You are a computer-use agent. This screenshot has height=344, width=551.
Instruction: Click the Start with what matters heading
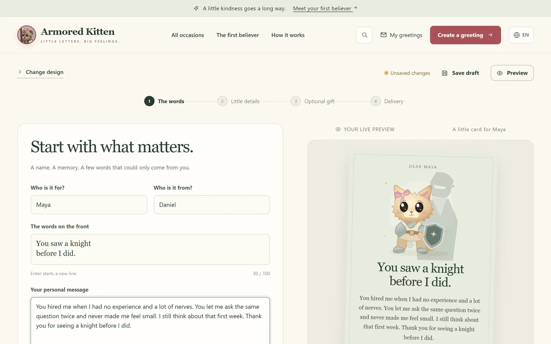[112, 147]
